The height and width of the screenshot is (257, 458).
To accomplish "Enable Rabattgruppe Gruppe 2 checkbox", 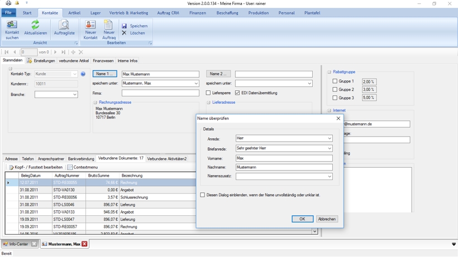I will (335, 89).
